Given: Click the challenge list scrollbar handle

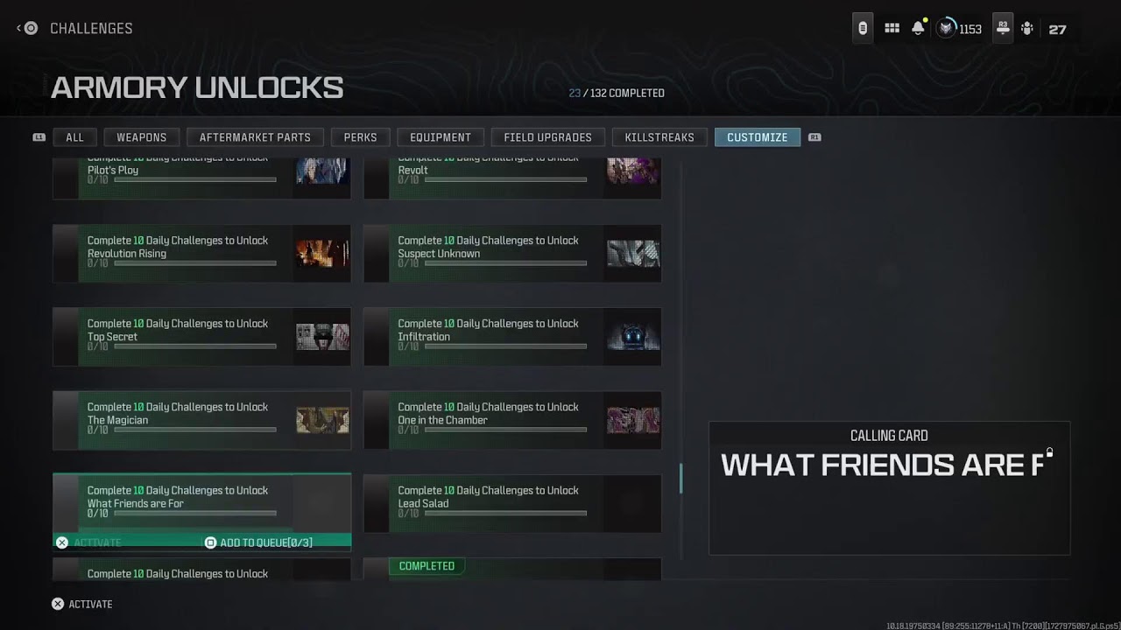Looking at the screenshot, I should (681, 479).
